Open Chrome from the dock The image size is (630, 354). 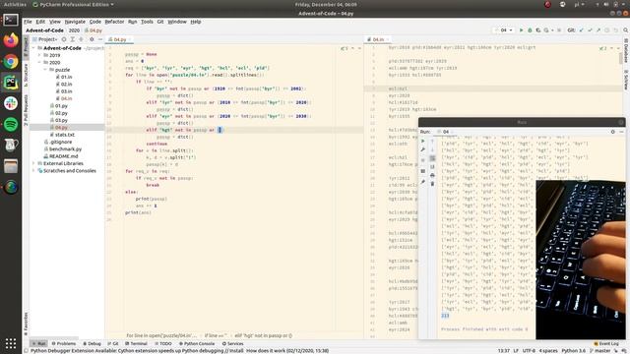11,61
